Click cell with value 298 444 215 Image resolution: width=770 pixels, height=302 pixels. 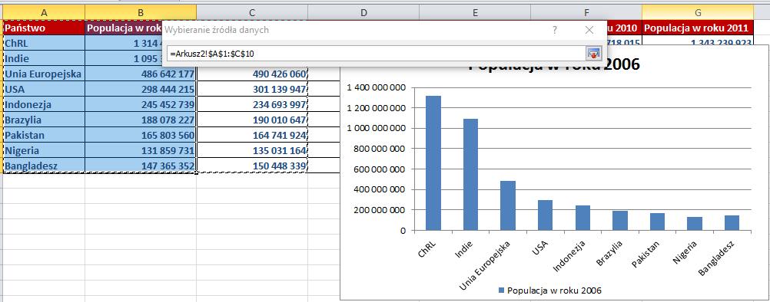(x=141, y=89)
